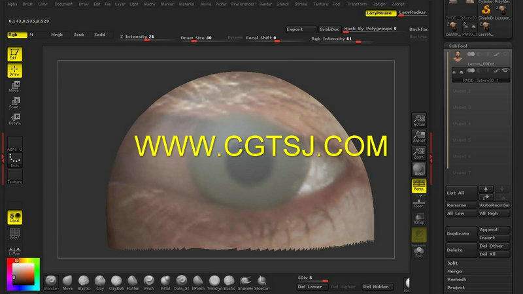Click the Append subtool button
This screenshot has width=523, height=294.
tap(494, 230)
